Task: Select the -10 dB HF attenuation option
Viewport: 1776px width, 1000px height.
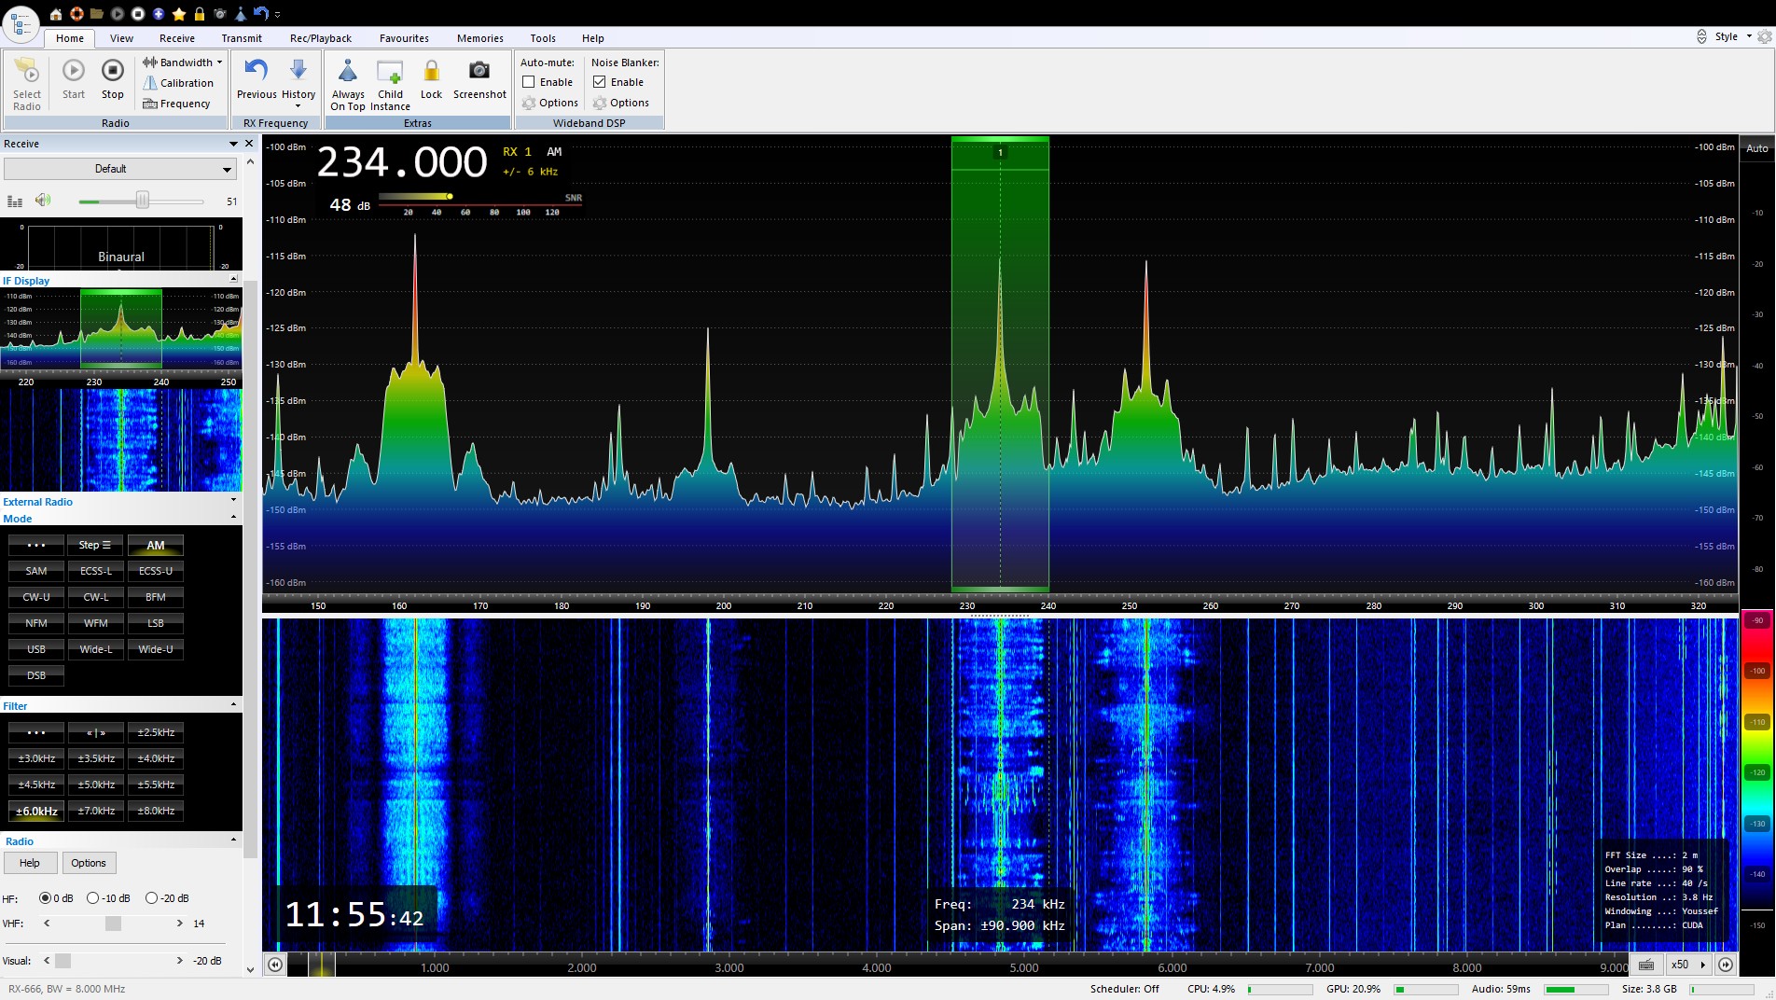Action: 93,898
